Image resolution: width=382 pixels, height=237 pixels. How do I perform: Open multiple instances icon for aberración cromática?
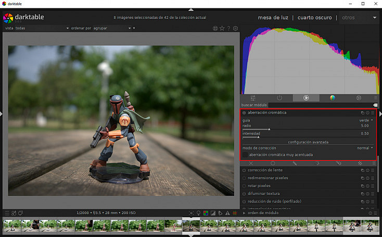[363, 113]
